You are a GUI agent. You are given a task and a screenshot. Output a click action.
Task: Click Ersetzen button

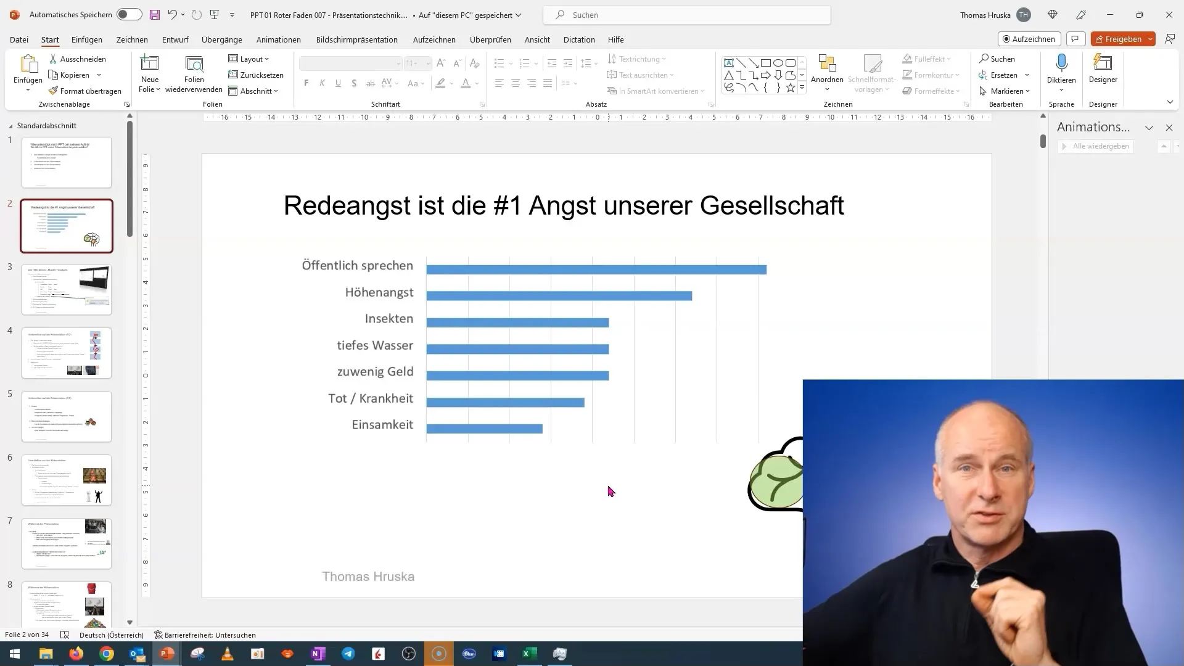pos(998,75)
